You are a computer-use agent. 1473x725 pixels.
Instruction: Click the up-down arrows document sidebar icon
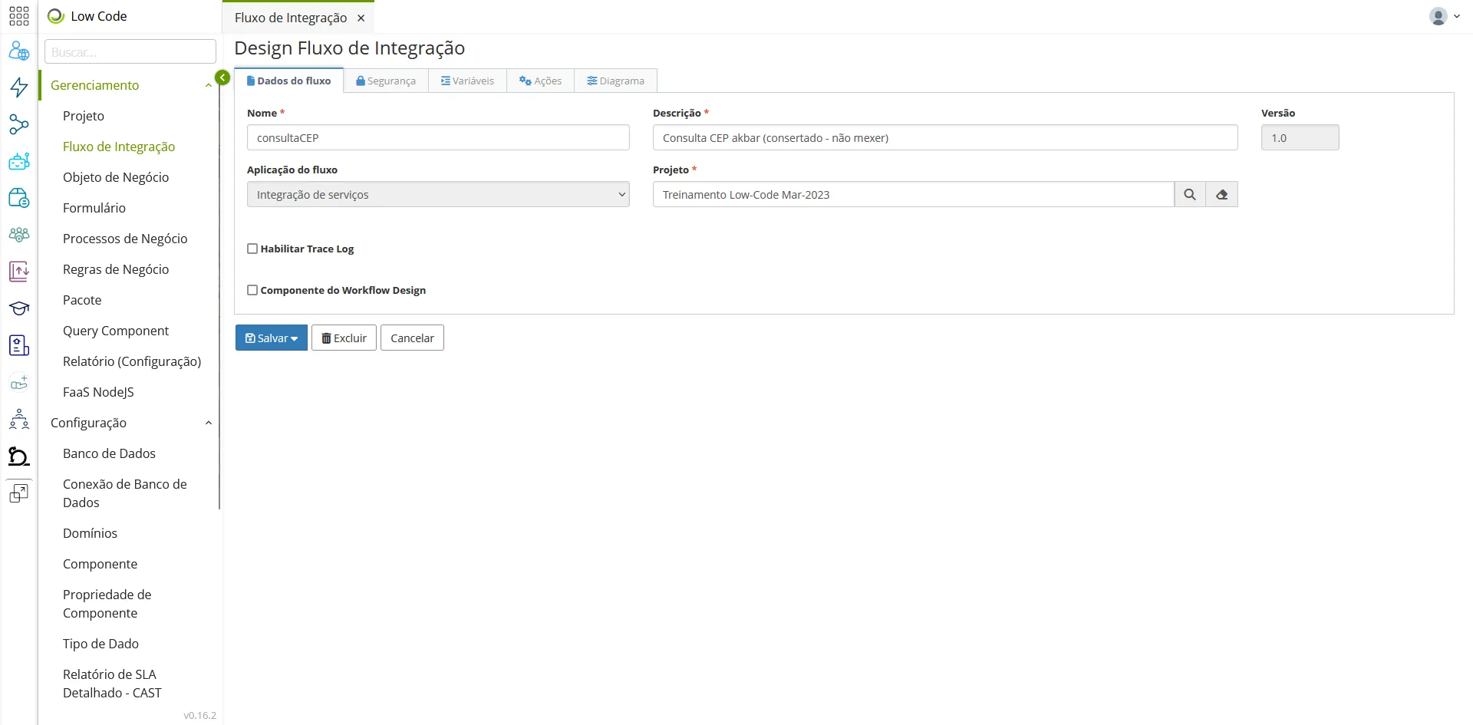pos(19,271)
